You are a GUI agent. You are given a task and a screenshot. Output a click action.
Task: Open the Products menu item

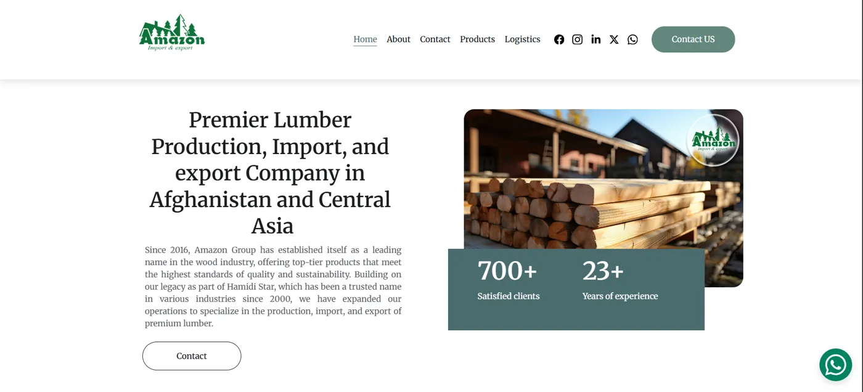[477, 39]
